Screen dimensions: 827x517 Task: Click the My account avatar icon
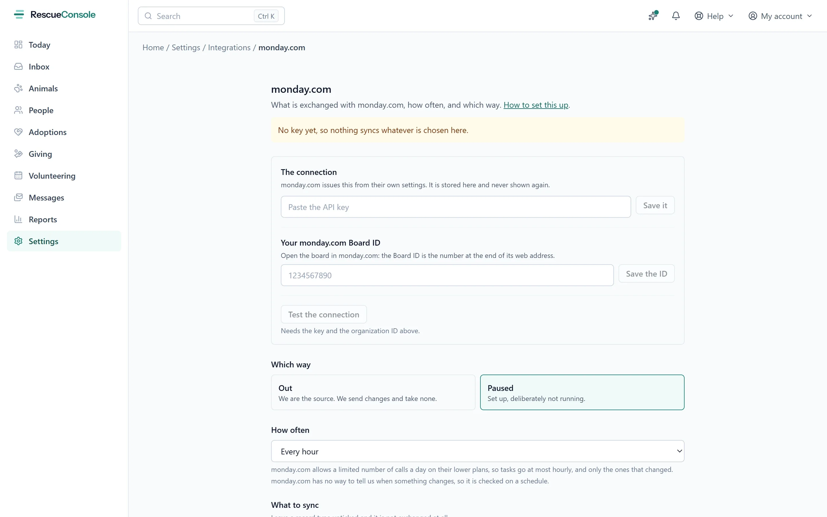coord(753,16)
